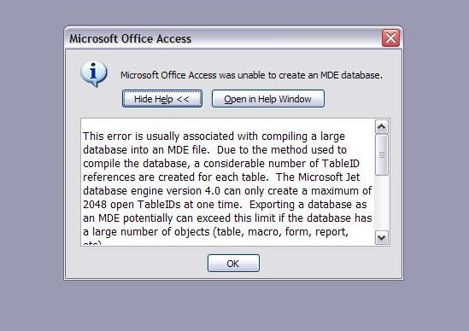Click 'an MDE potentially can exceed' text line
Viewport: 469px width, 331px height.
pyautogui.click(x=227, y=218)
